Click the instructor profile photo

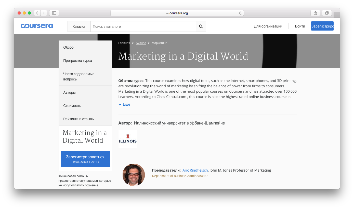click(x=134, y=175)
